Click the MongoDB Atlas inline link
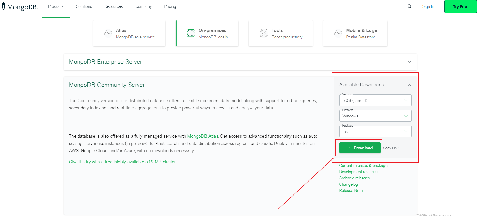This screenshot has width=480, height=216. pyautogui.click(x=203, y=136)
